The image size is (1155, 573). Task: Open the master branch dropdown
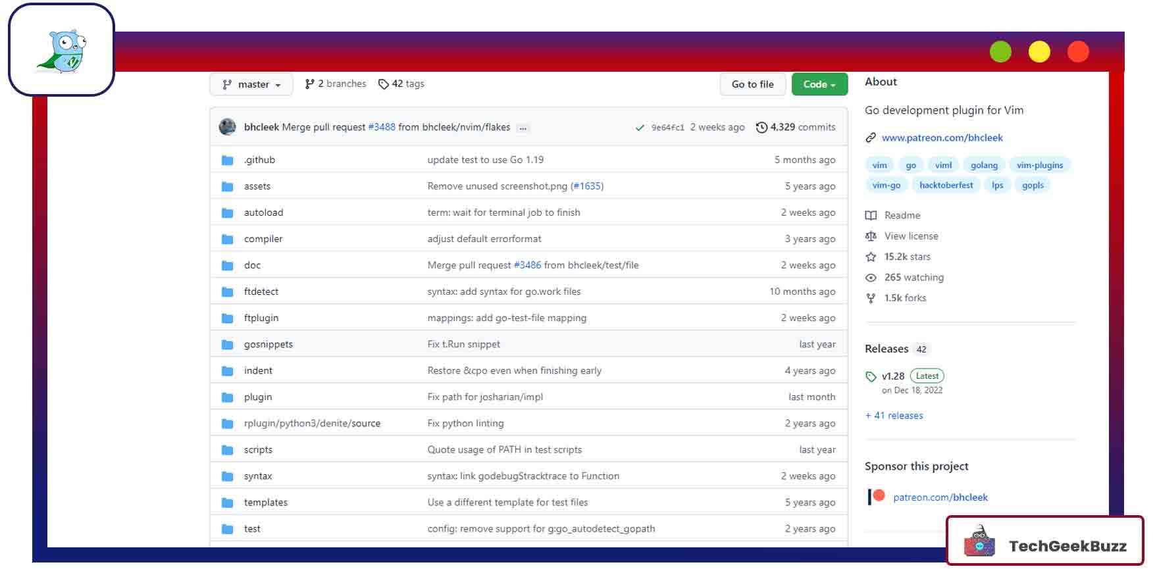coord(251,84)
